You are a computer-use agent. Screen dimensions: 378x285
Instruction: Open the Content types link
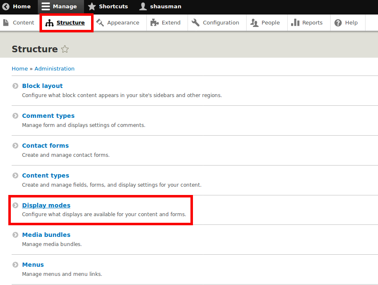tap(46, 175)
